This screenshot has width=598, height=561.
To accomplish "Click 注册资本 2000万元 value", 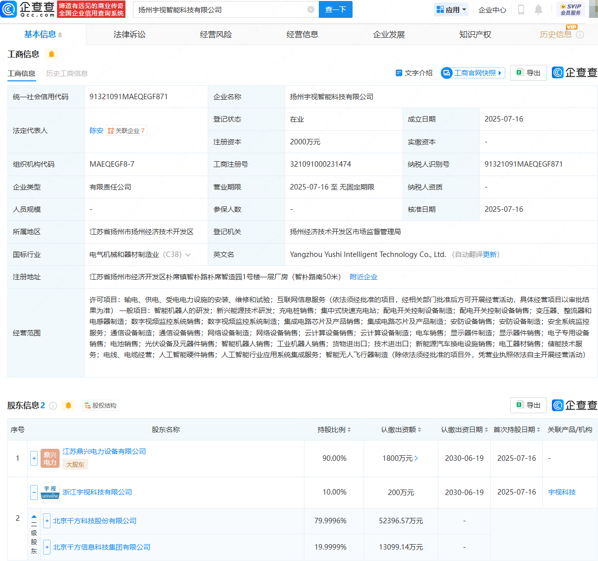I will pyautogui.click(x=305, y=142).
